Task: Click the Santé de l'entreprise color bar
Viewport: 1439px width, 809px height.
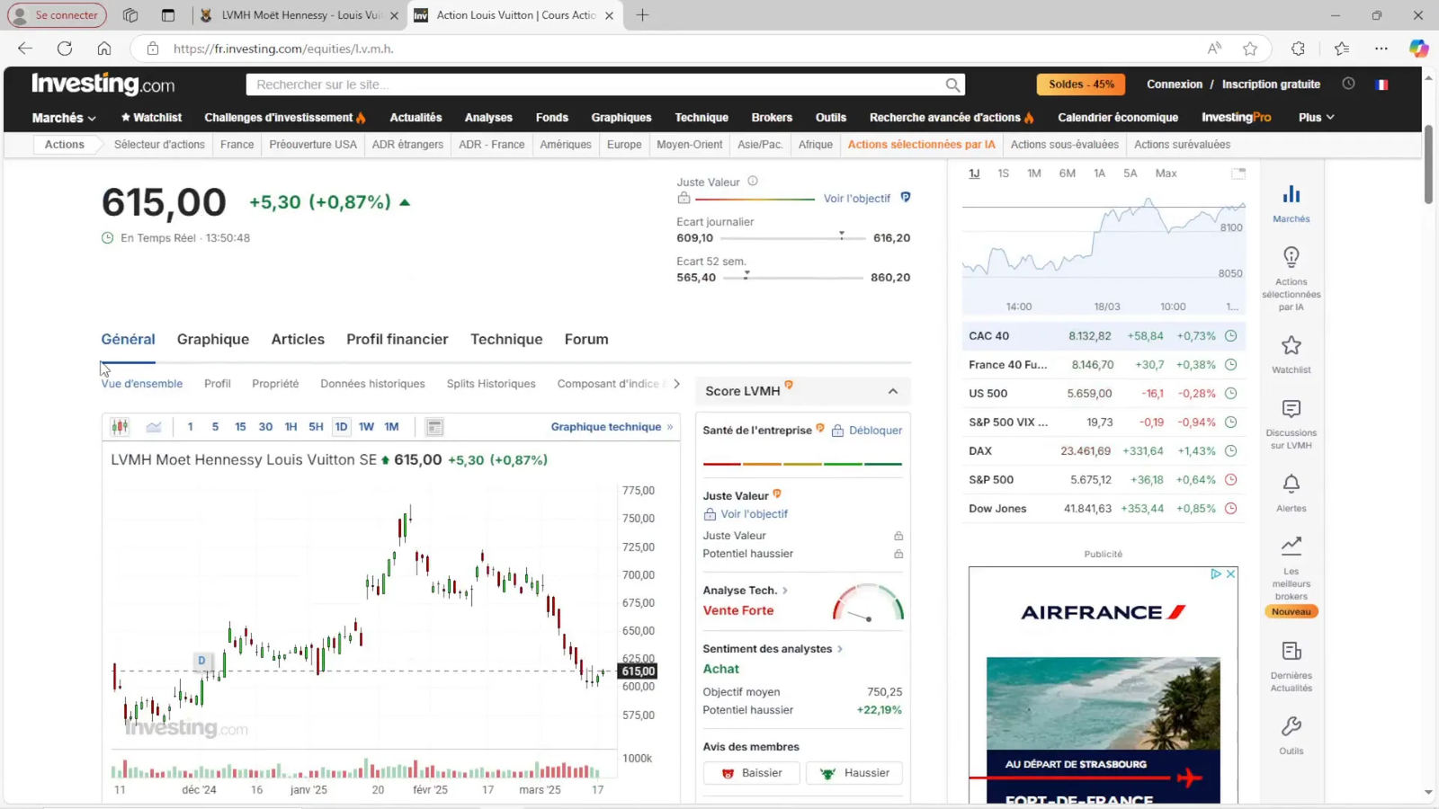Action: [802, 464]
